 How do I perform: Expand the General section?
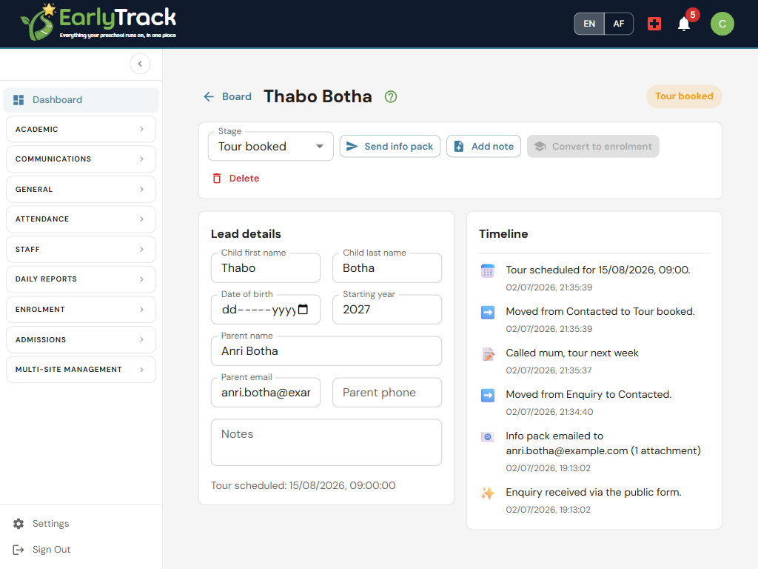coord(81,189)
